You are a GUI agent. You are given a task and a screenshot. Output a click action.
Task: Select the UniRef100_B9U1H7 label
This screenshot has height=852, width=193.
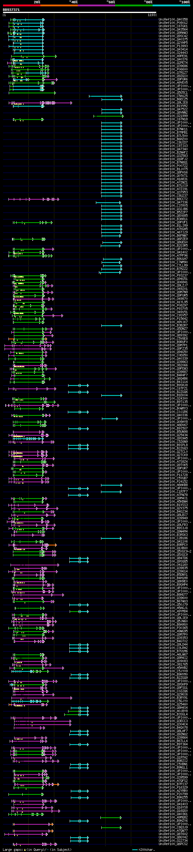173,259
